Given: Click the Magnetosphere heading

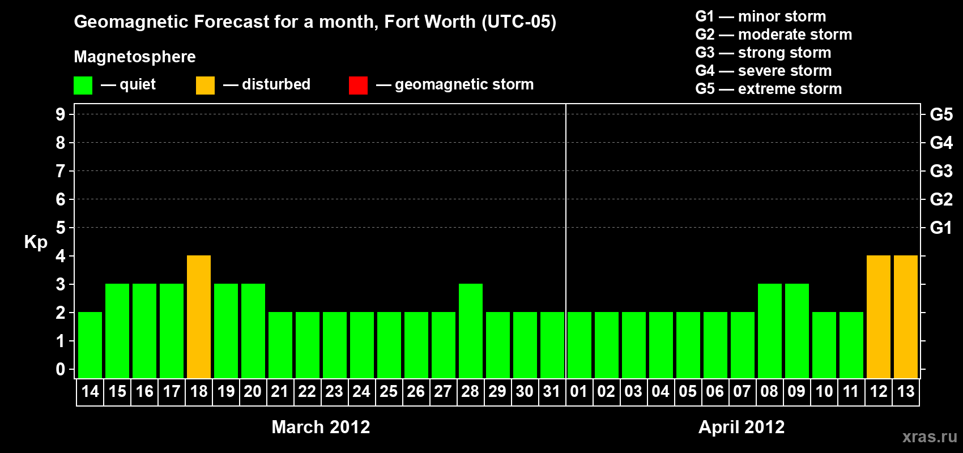Looking at the screenshot, I should point(135,57).
